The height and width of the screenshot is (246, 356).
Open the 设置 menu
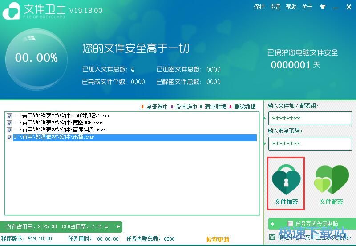pos(275,7)
